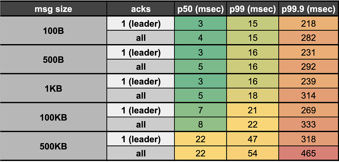Select the 500KB message size cell
Viewport: 339px width, 162px height.
tap(53, 146)
